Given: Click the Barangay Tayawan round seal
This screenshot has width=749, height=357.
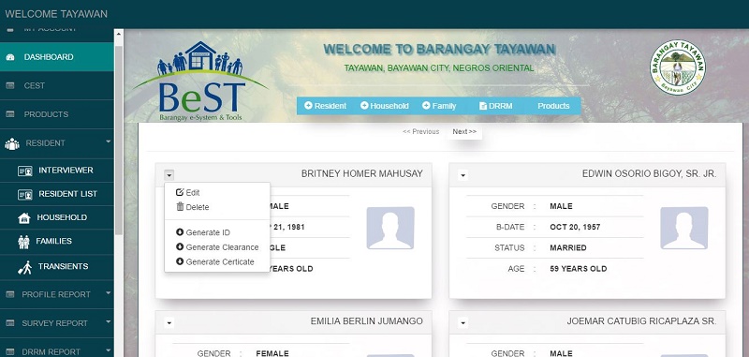Looking at the screenshot, I should coord(677,67).
